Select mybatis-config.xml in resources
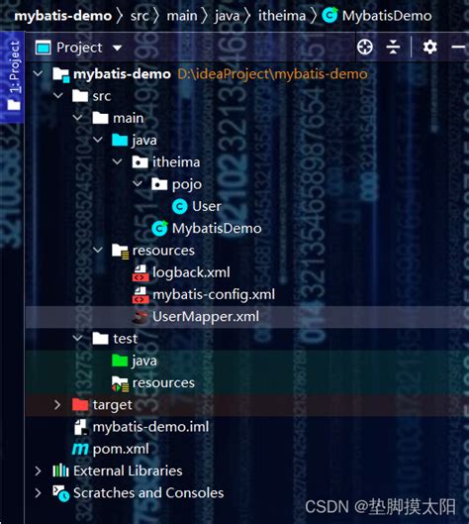This screenshot has height=524, width=469. point(214,295)
